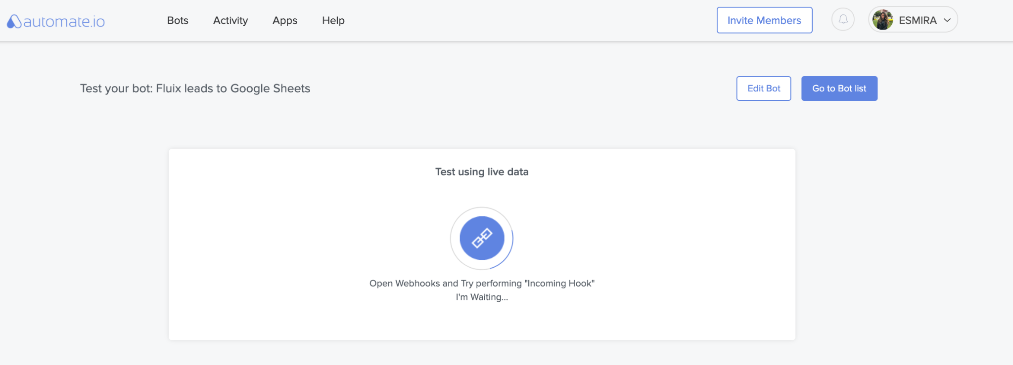Screen dimensions: 1013x365
Task: Click the 'Test using live data' heading
Action: (482, 172)
